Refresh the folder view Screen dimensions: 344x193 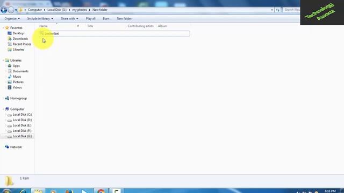278,10
